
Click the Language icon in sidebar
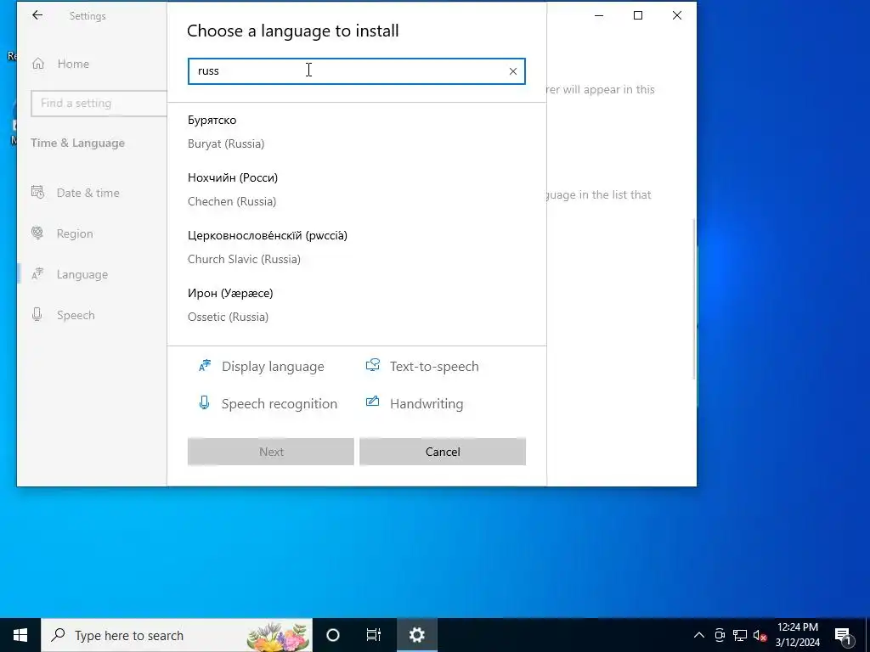[37, 274]
